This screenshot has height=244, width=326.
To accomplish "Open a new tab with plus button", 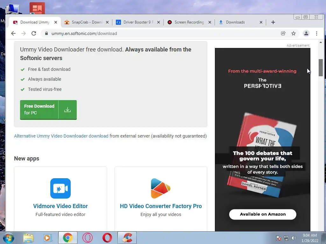I will coord(273,22).
